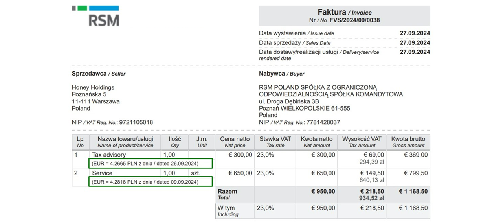Click buyer NIP number 7781428037

click(x=323, y=122)
